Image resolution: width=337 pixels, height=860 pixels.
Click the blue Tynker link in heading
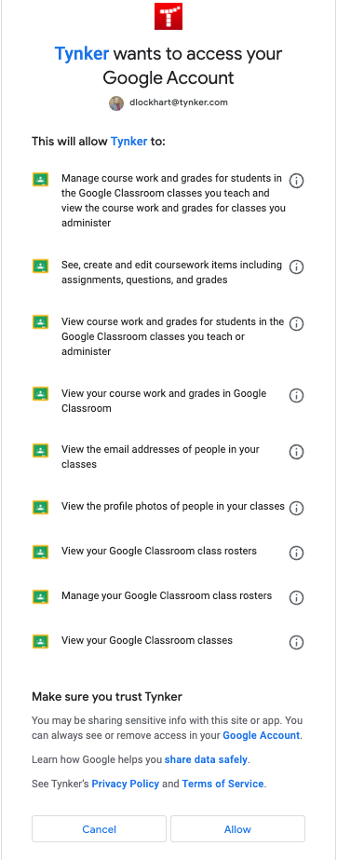pos(82,54)
